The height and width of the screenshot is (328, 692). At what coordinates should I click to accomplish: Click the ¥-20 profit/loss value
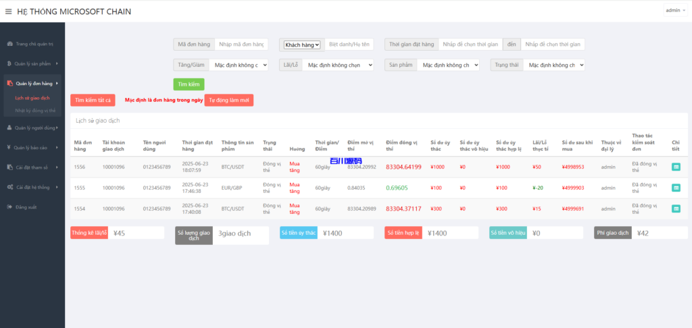(x=538, y=188)
